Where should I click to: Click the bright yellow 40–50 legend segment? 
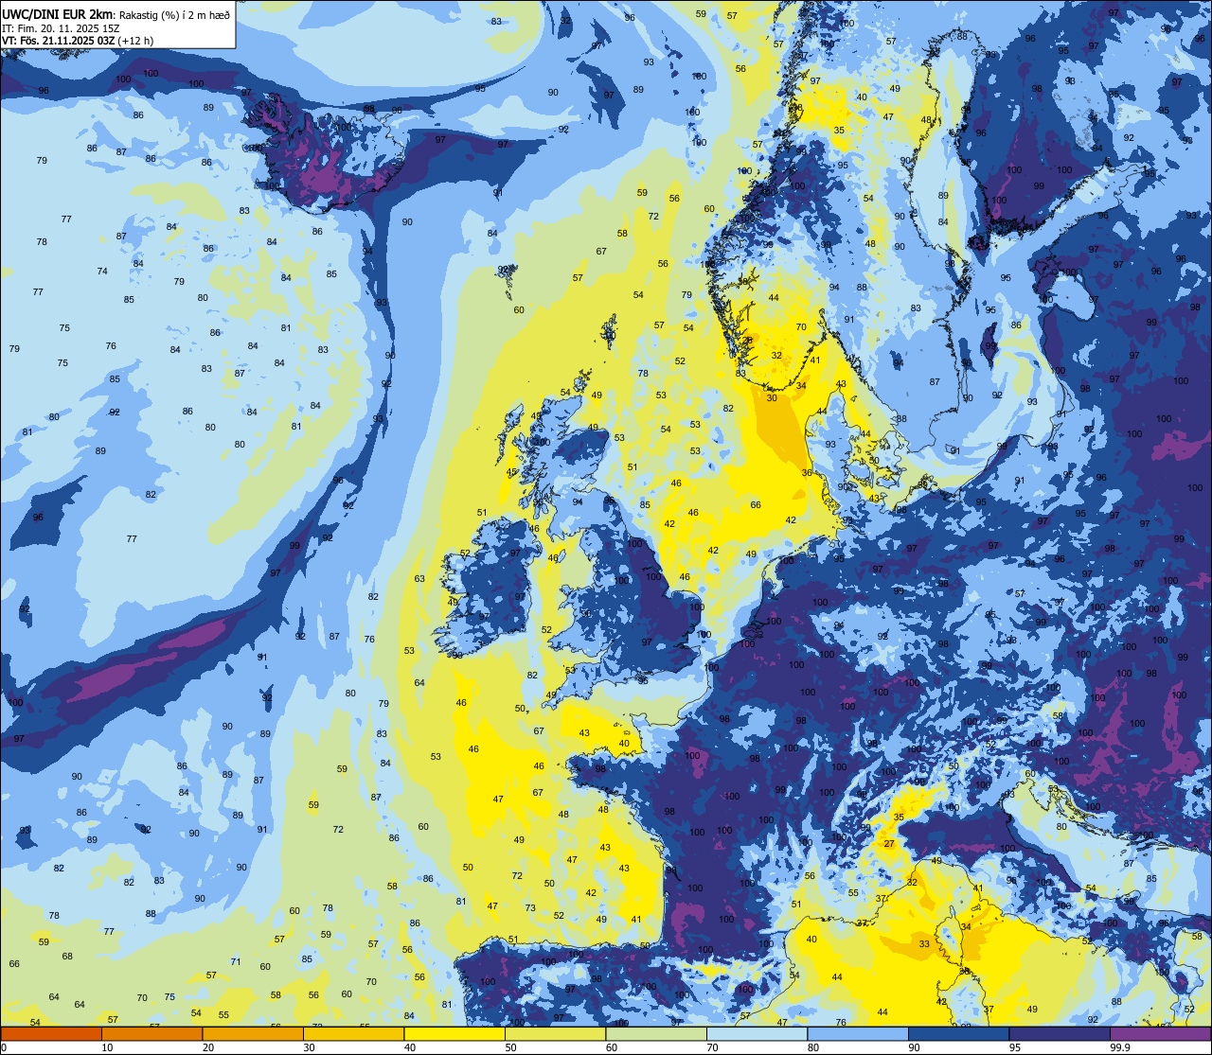[454, 1033]
